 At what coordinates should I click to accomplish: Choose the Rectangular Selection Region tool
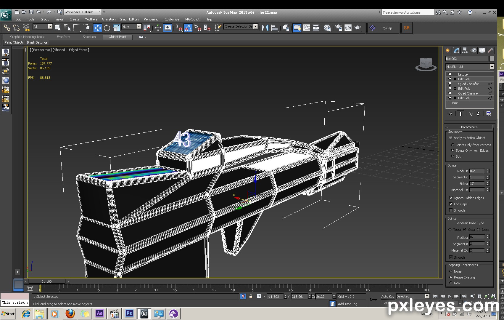click(77, 28)
